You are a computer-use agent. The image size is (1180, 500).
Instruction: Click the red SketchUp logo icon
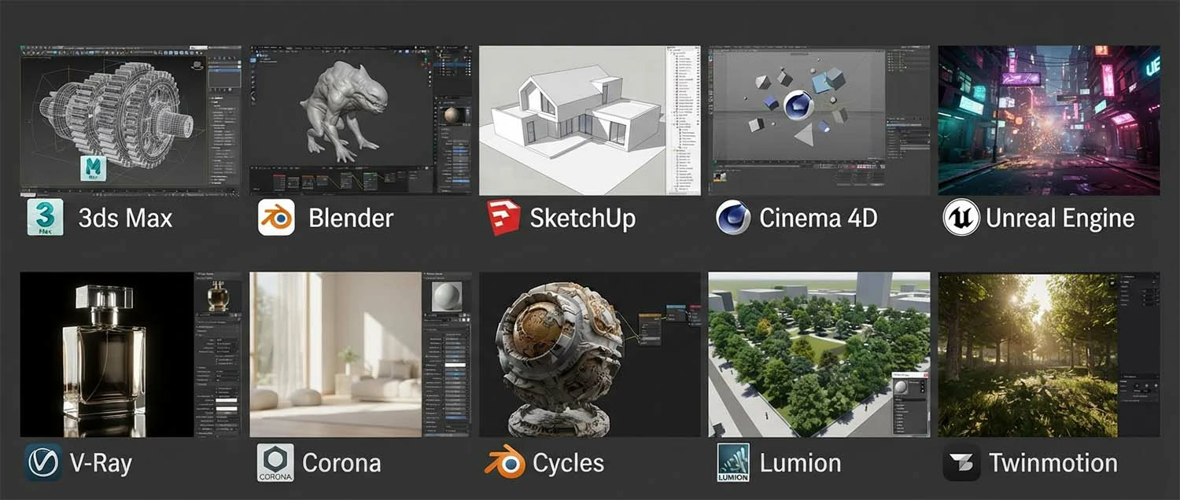(503, 218)
